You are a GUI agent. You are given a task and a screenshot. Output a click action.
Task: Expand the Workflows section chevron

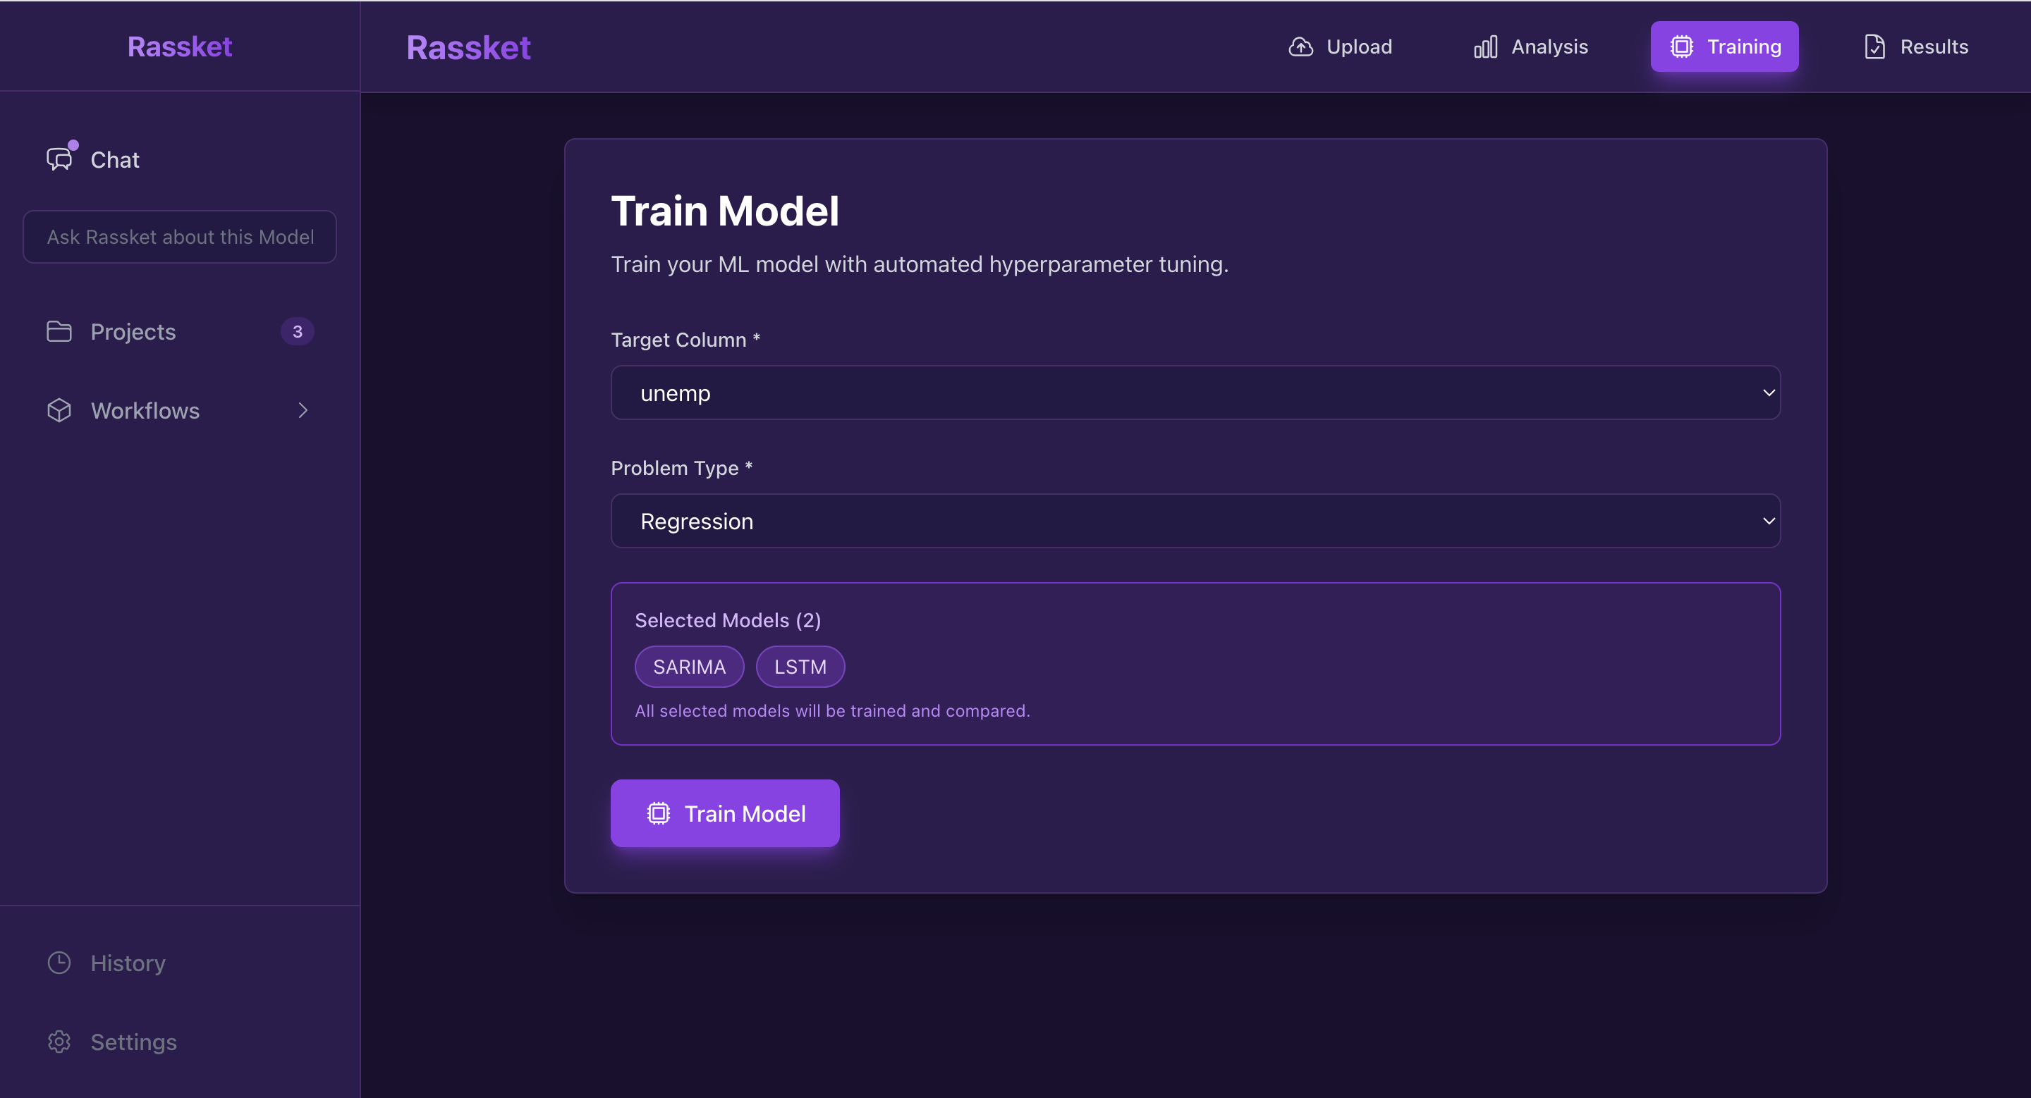pos(303,409)
